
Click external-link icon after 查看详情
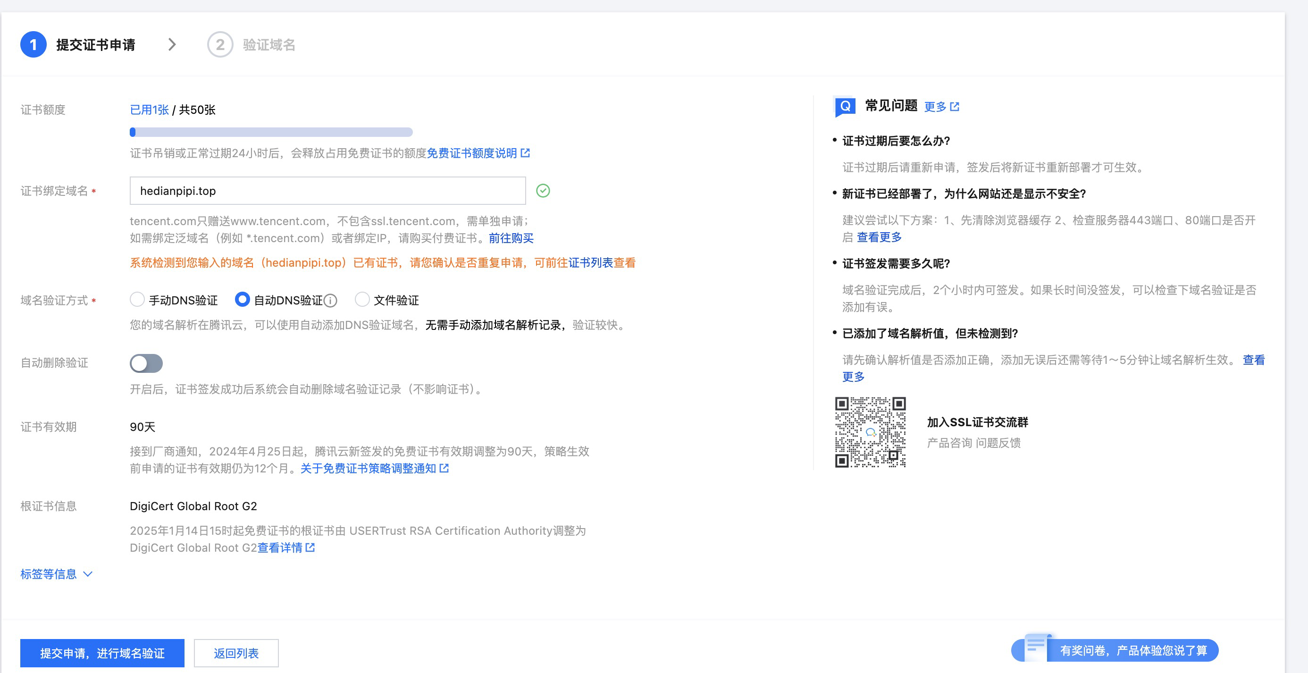(x=310, y=547)
